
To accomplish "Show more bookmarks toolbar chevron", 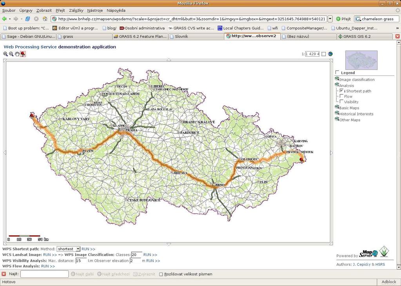I will click(397, 28).
